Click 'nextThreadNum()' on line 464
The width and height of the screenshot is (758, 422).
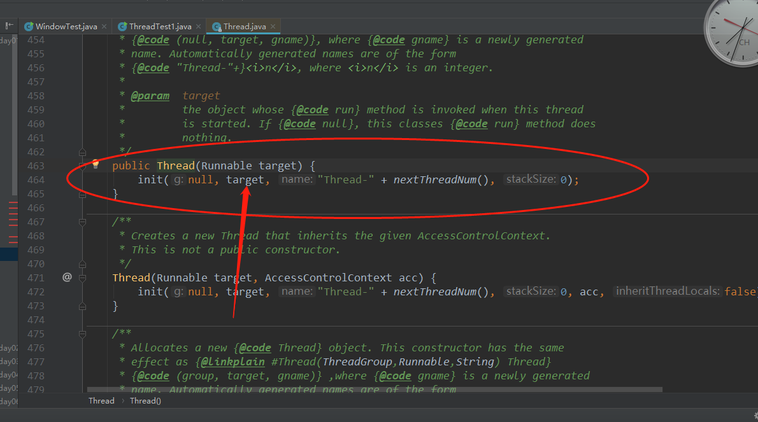click(x=441, y=179)
